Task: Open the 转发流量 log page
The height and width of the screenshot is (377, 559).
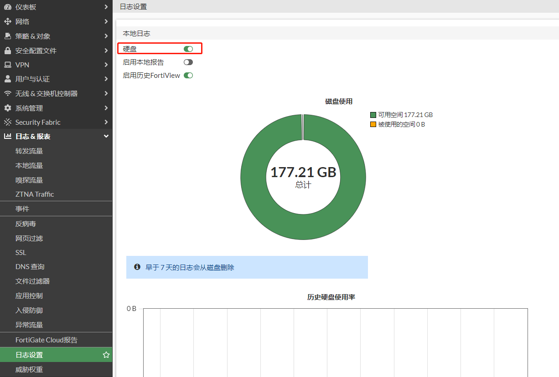Action: pyautogui.click(x=29, y=151)
